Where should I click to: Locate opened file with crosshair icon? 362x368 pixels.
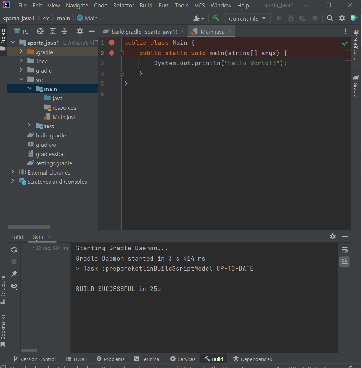click(40, 31)
